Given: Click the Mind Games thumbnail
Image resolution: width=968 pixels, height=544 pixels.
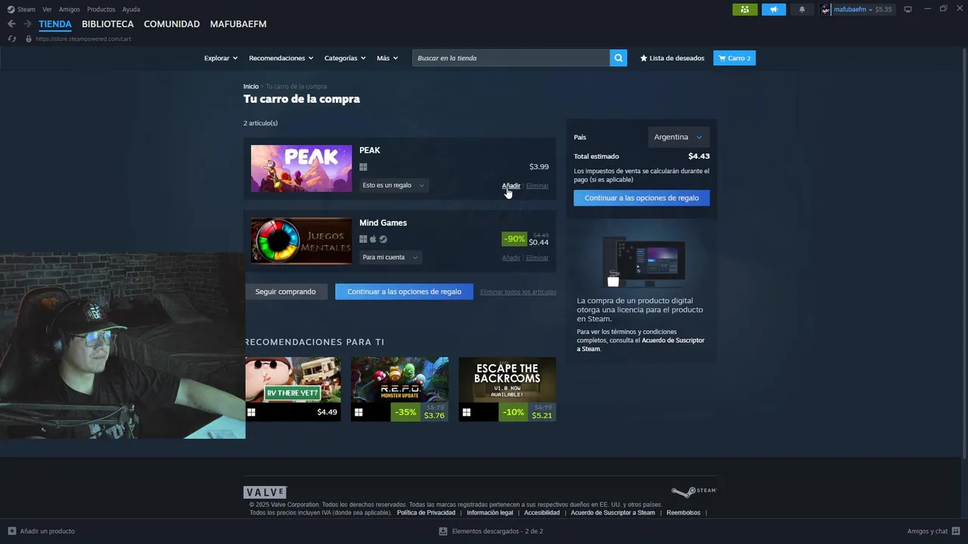Looking at the screenshot, I should pyautogui.click(x=301, y=241).
